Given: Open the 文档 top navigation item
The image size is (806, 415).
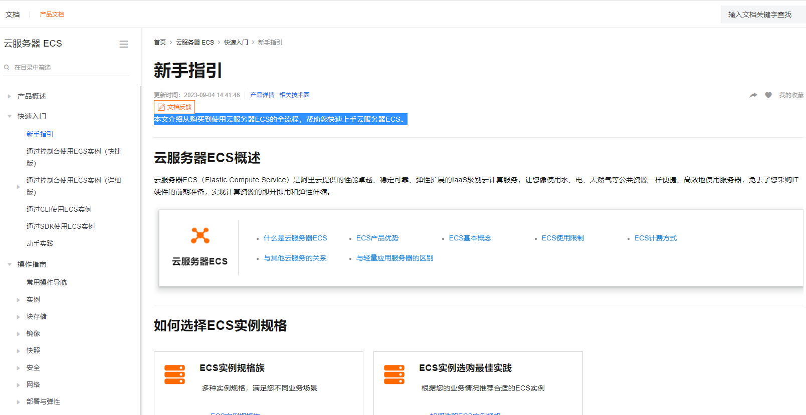Looking at the screenshot, I should pos(13,15).
